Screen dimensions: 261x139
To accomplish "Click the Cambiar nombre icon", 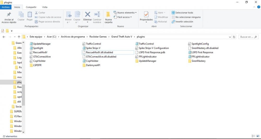I will pyautogui.click(x=97, y=14).
